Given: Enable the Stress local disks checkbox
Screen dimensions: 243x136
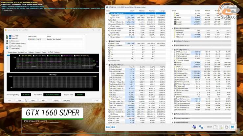Looking at the screenshot, I should [10, 46].
